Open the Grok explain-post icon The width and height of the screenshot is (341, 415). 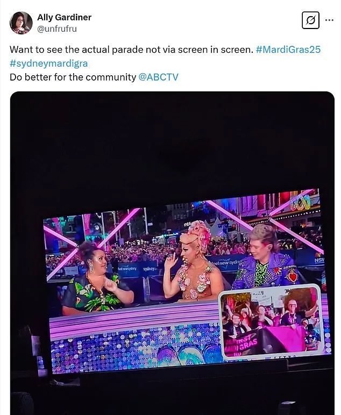pyautogui.click(x=310, y=20)
